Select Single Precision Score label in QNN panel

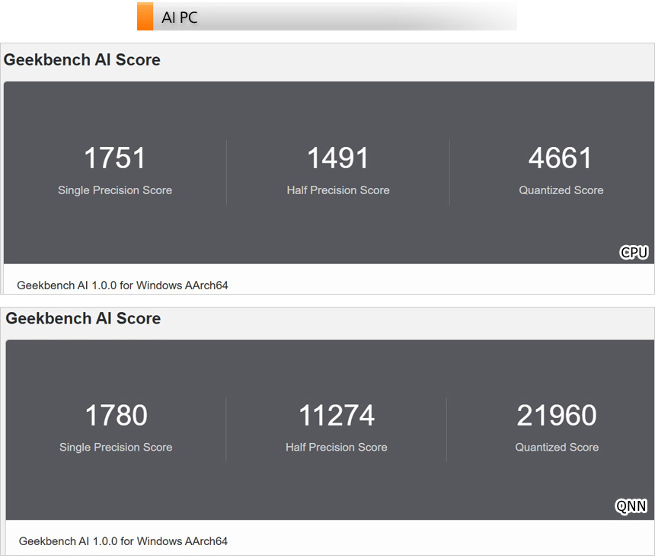(x=116, y=448)
